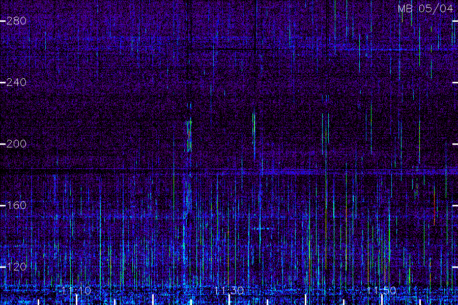Viewport: 458px width, 305px height.
Task: Click the 160 frequency axis label
Action: [x=16, y=205]
